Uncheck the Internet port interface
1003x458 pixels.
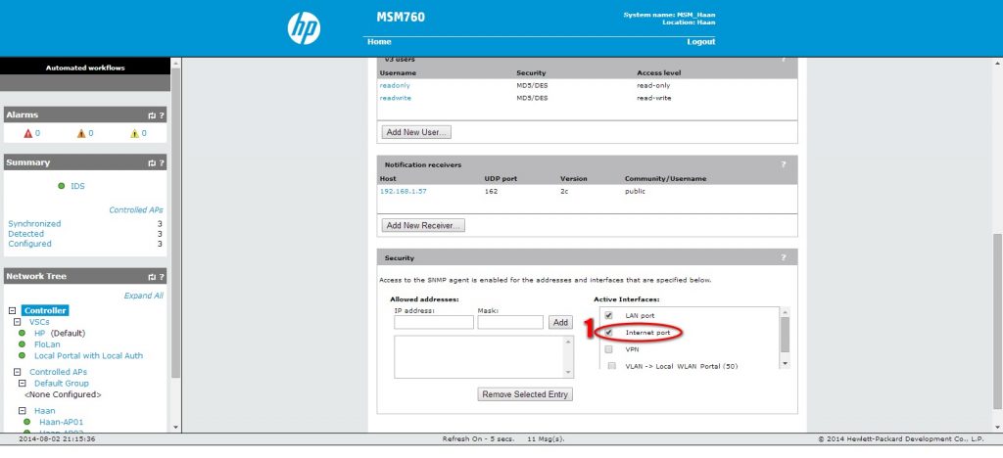coord(609,333)
